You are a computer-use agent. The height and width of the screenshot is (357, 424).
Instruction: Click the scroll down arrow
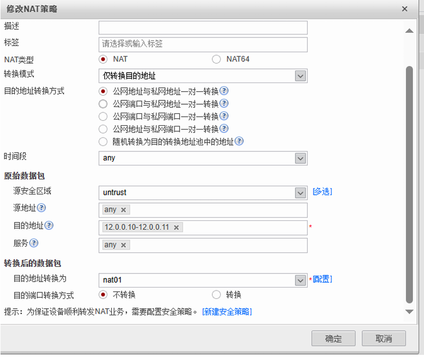pyautogui.click(x=409, y=311)
